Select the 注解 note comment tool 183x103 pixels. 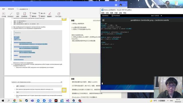click(x=17, y=15)
